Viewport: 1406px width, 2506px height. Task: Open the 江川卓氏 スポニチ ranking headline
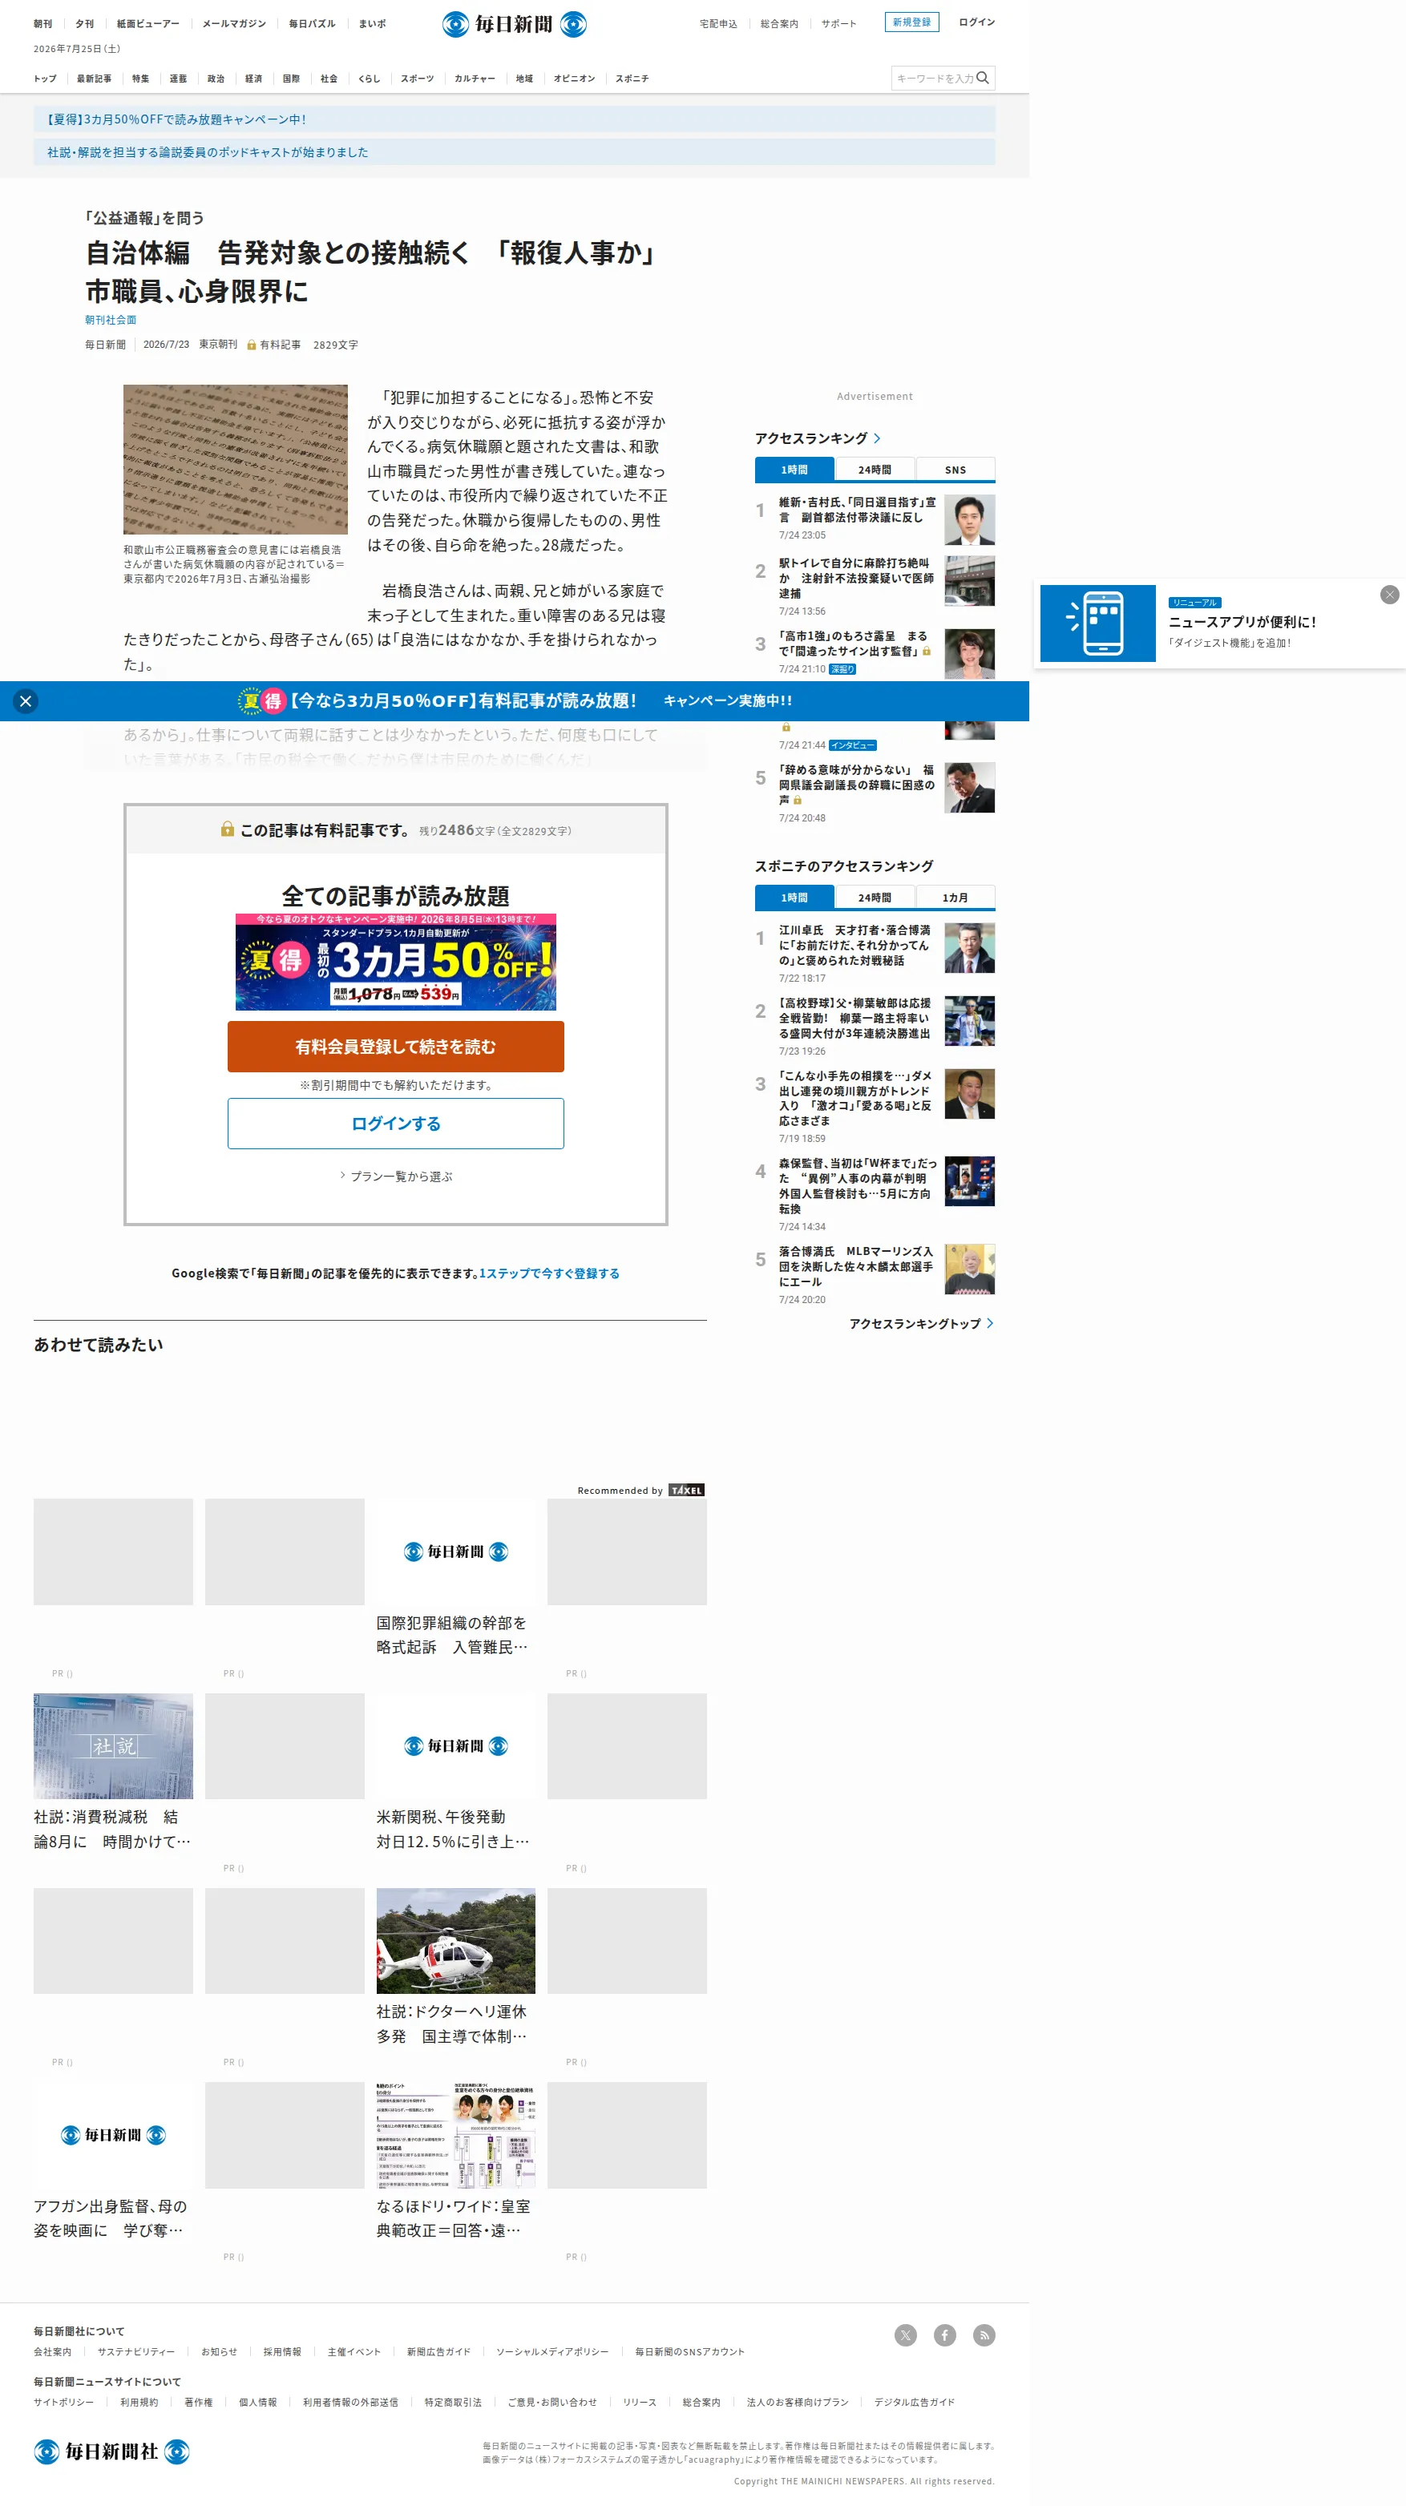(x=855, y=945)
